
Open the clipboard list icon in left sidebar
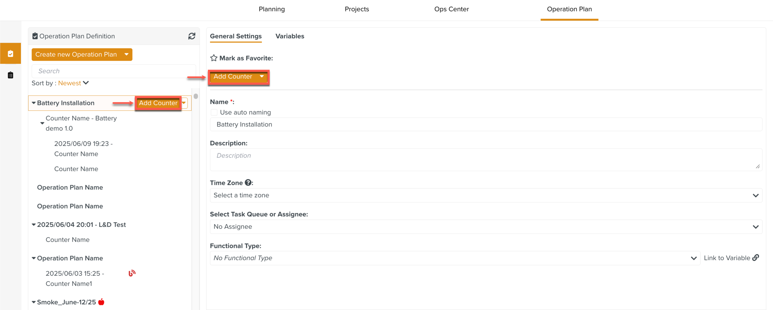11,75
